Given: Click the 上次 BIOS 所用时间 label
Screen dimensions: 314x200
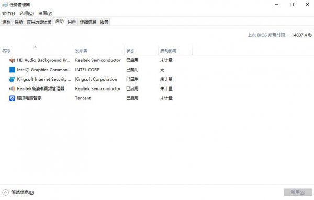Looking at the screenshot, I should [267, 35].
